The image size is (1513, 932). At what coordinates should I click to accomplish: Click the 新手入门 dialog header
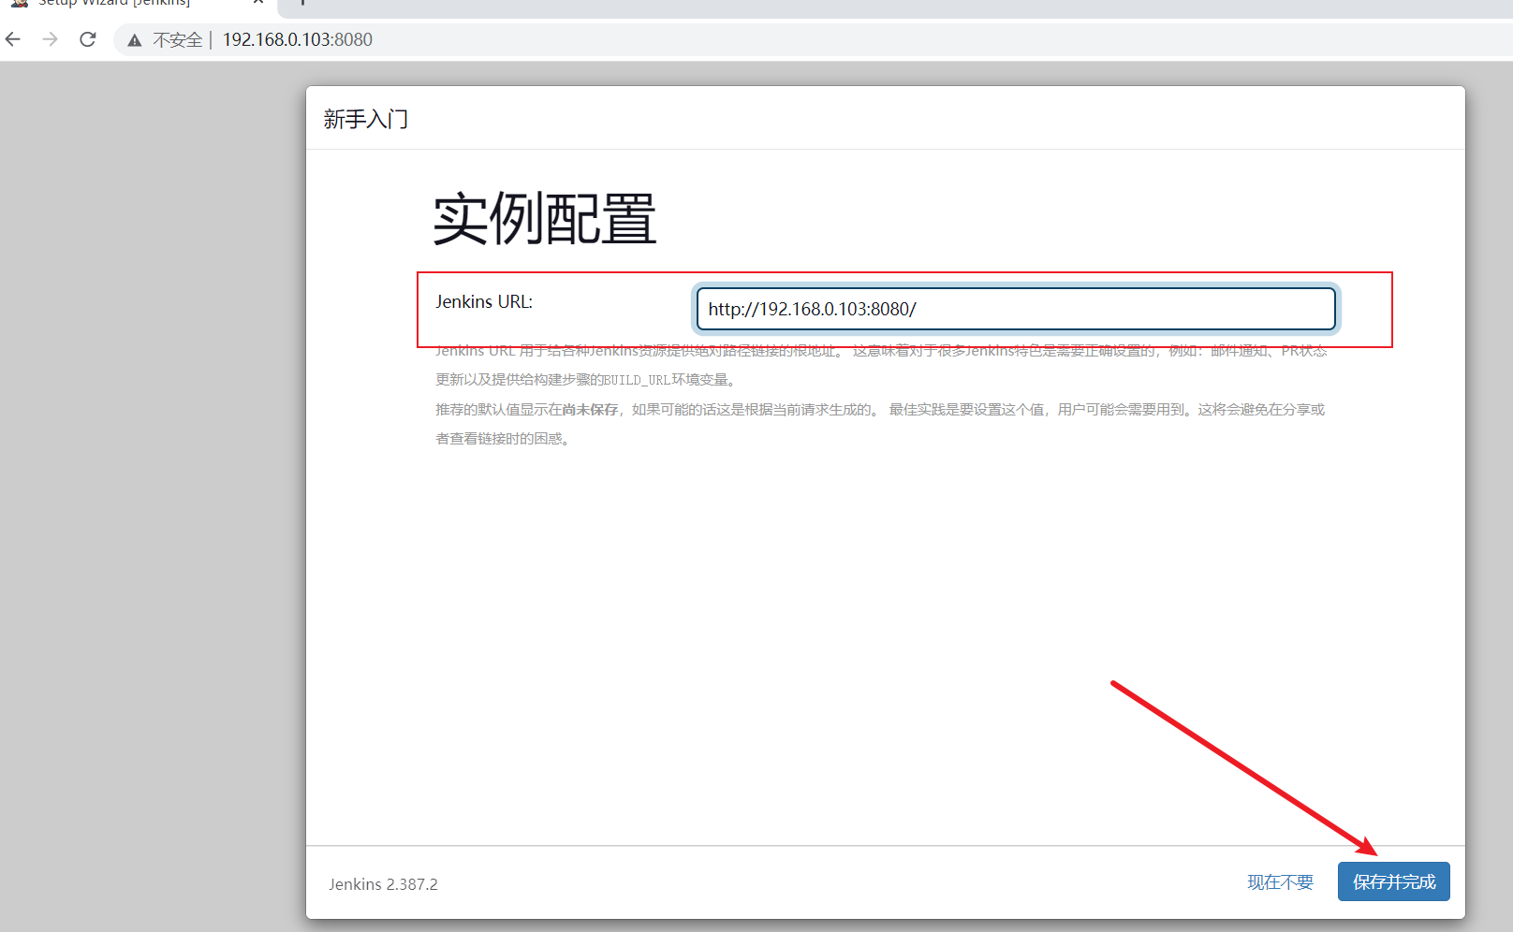coord(366,120)
